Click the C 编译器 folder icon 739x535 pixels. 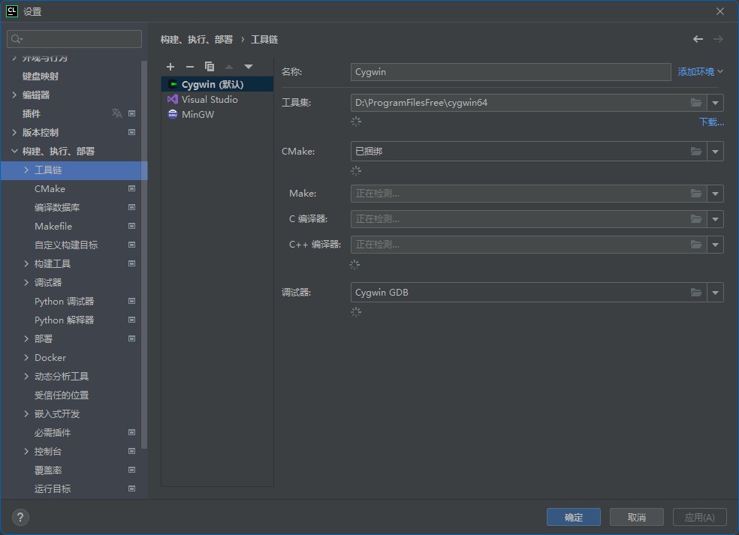point(696,219)
